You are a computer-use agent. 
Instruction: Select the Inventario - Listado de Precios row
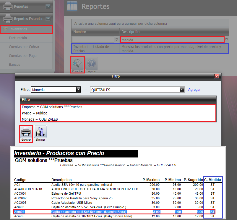[x=150, y=49]
